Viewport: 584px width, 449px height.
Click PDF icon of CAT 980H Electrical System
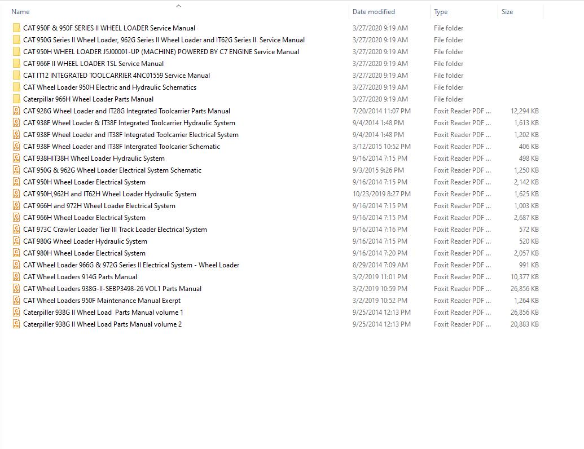coord(16,253)
